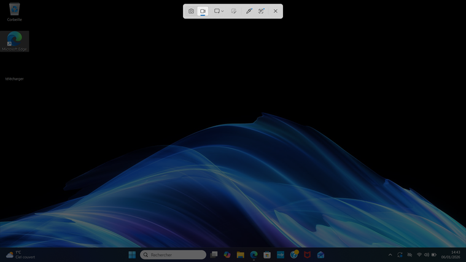Screen dimensions: 466x262
Task: Click the text extractor scan icon
Action: [262, 11]
